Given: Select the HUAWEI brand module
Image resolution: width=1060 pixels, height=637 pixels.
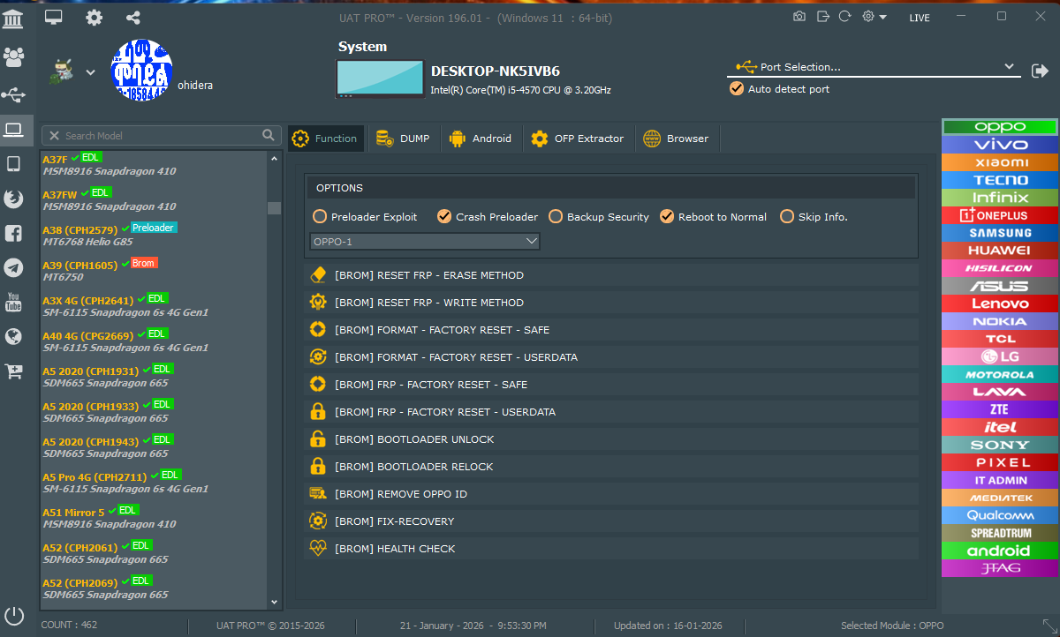Looking at the screenshot, I should point(1000,251).
